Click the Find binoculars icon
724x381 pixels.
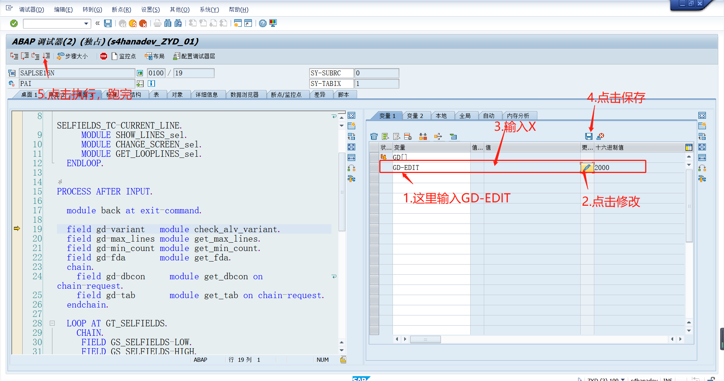pyautogui.click(x=168, y=24)
